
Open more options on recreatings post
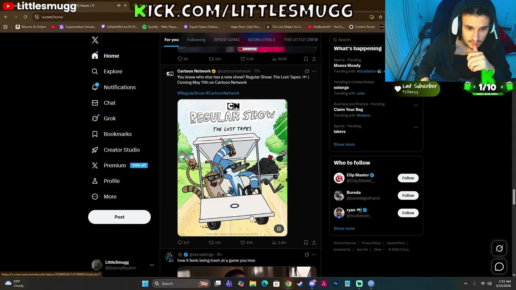[x=314, y=255]
